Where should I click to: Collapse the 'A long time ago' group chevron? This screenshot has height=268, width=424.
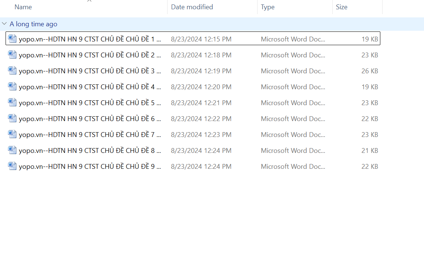tap(4, 24)
